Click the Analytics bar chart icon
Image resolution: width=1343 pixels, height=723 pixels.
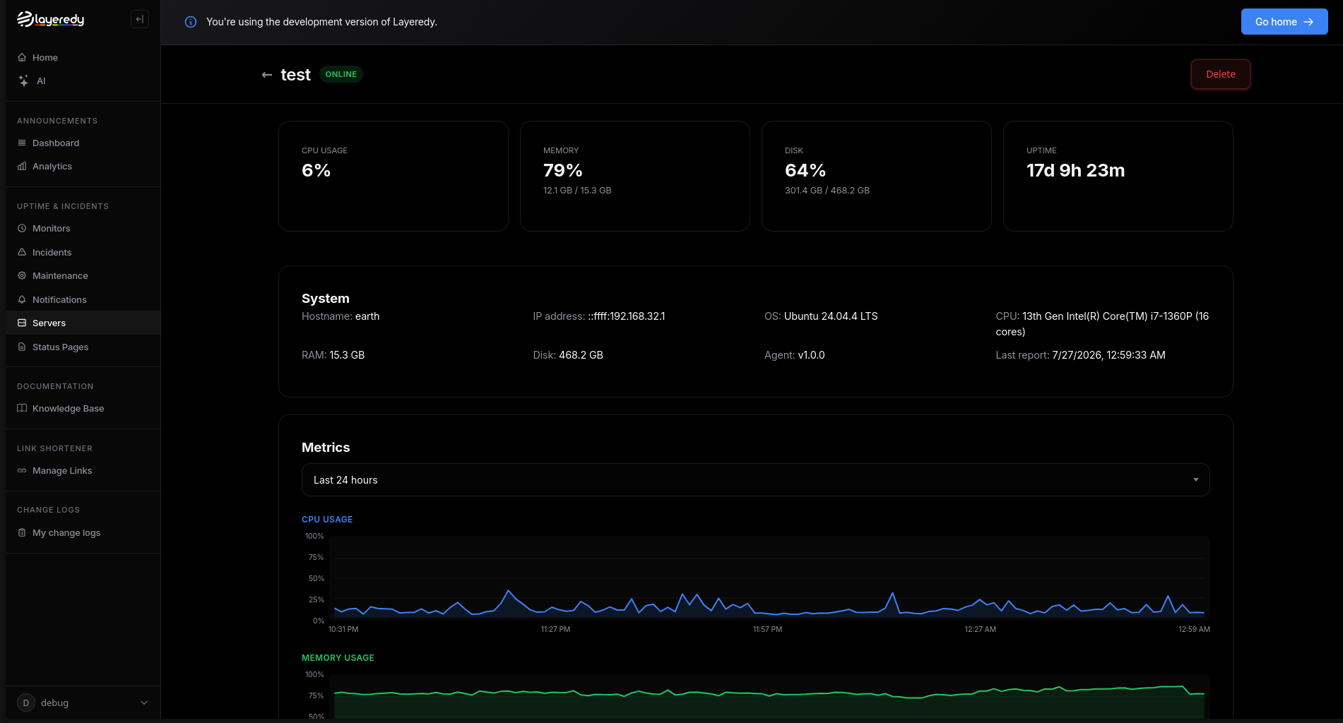(22, 167)
